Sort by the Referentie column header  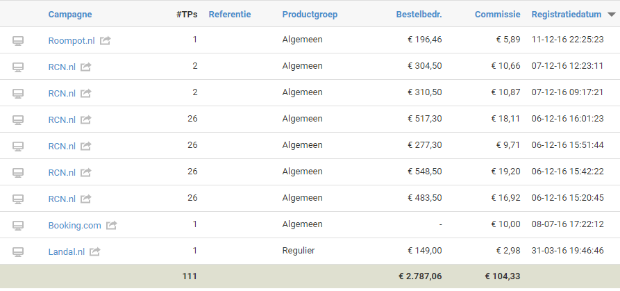coord(230,15)
